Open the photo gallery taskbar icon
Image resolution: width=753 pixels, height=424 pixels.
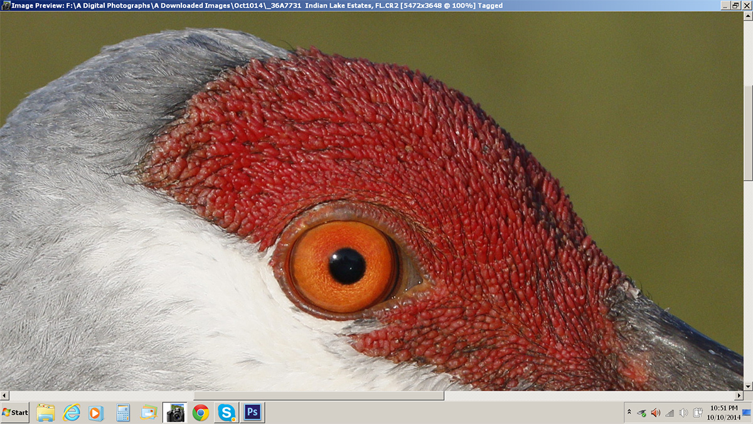[149, 413]
